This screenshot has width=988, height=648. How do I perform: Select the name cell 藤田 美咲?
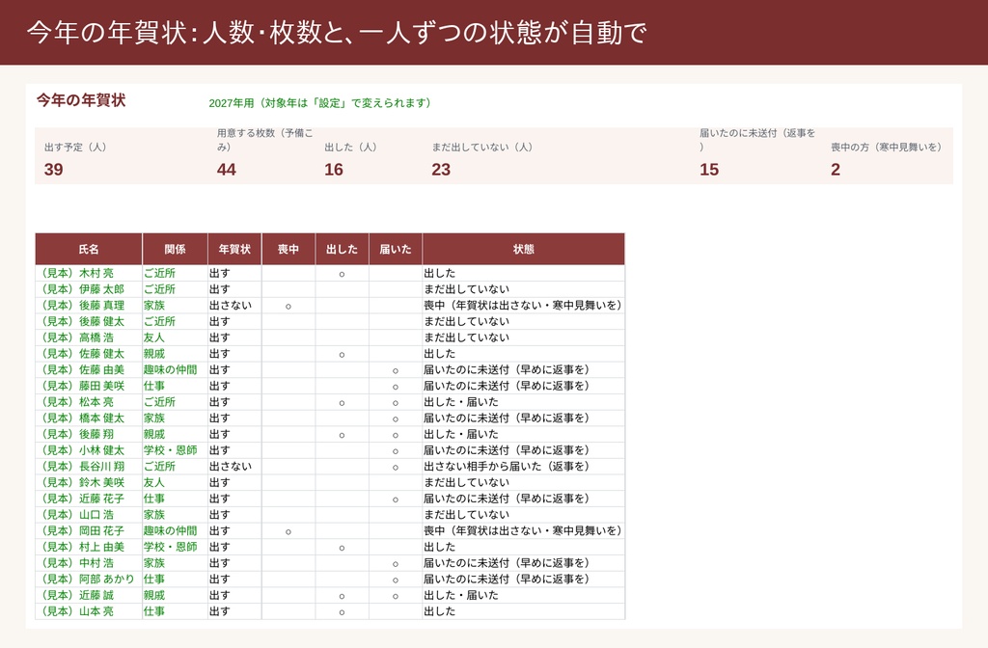[89, 386]
